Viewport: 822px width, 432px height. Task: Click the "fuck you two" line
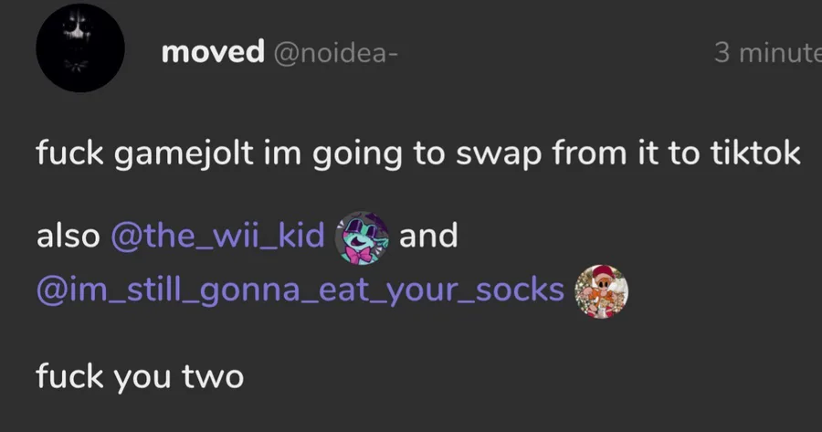(x=140, y=377)
